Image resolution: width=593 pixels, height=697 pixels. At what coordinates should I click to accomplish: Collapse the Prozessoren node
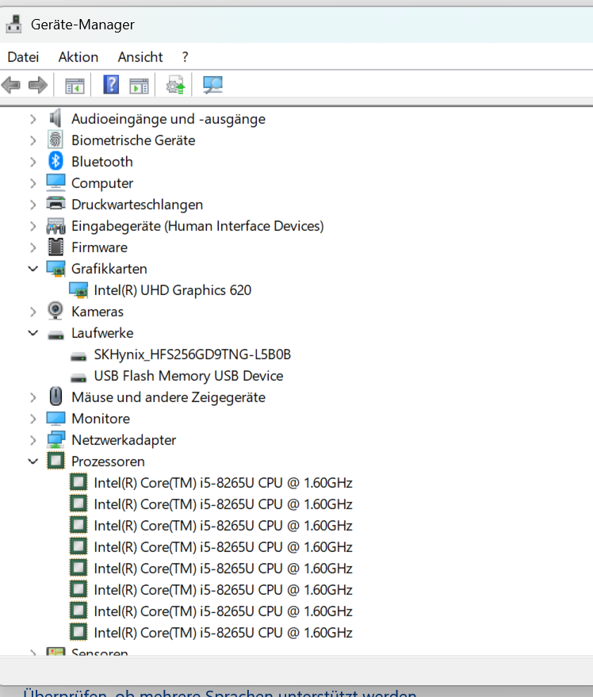click(33, 461)
